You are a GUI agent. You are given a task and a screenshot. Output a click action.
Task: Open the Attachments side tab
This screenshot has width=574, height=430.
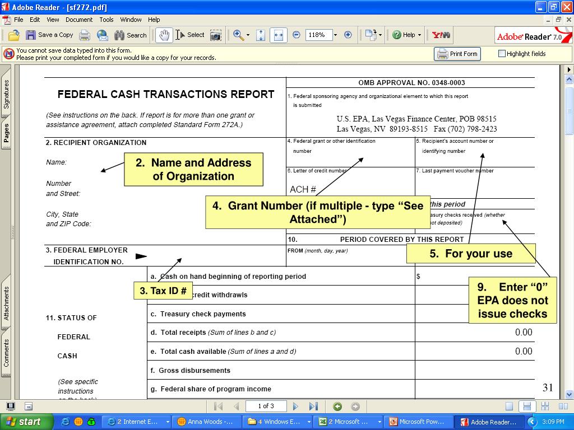tap(6, 302)
